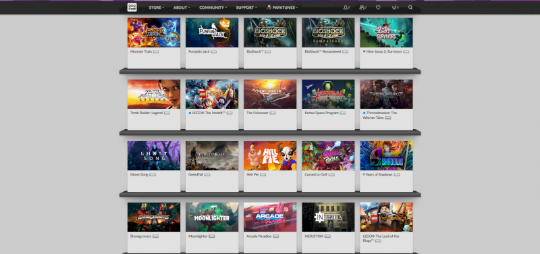Click the "Kerbal Space Program" title text
540x254 pixels.
[x=322, y=113]
